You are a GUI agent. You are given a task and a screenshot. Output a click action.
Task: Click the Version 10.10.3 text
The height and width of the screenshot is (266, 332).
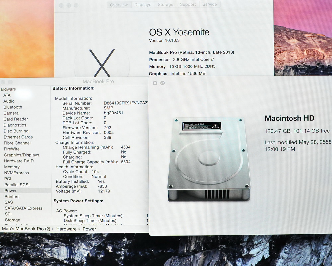pos(164,40)
